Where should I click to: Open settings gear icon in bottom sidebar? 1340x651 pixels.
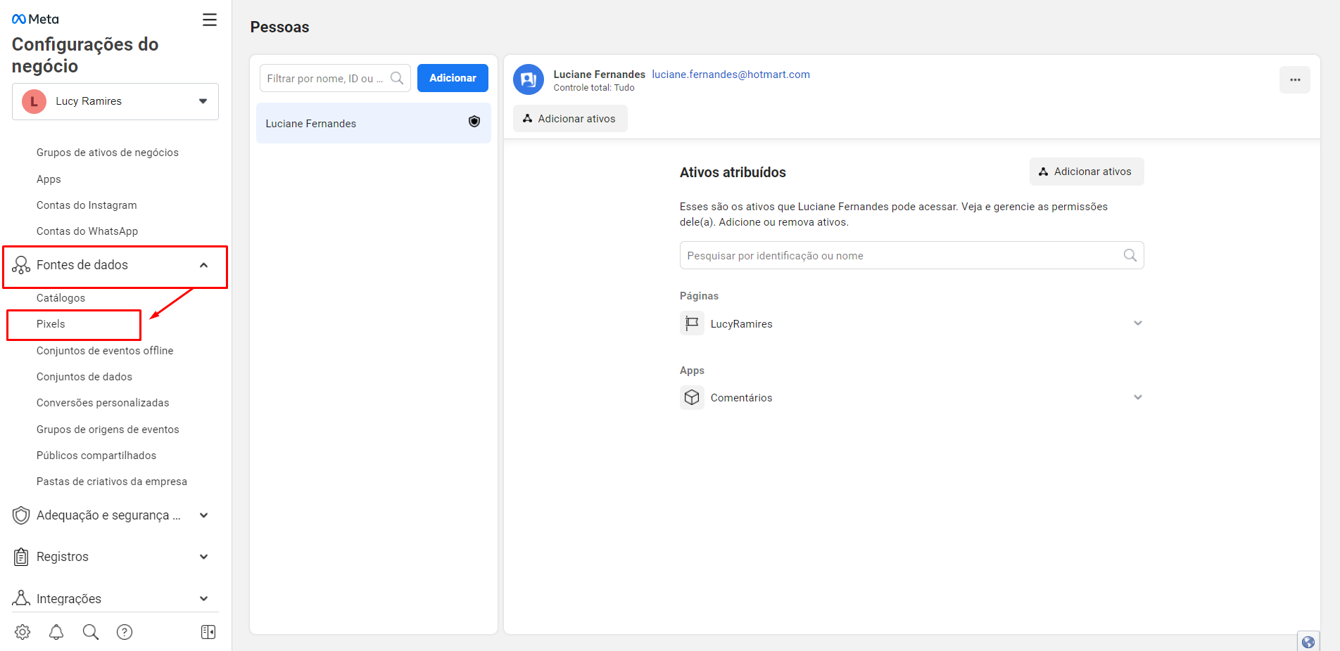point(23,632)
